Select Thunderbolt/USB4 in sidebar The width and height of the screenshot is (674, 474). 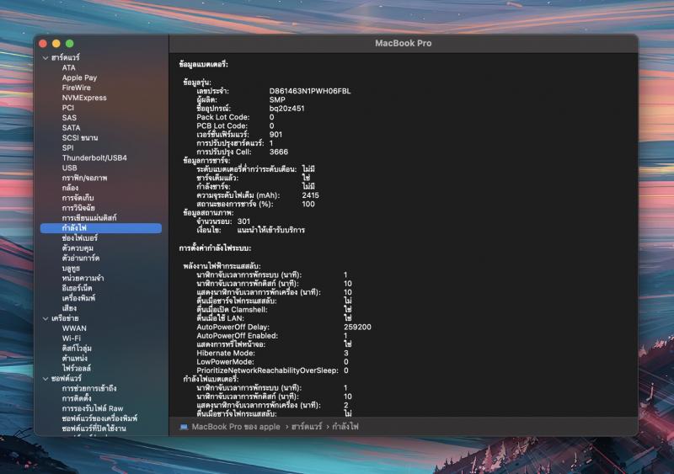(x=94, y=157)
